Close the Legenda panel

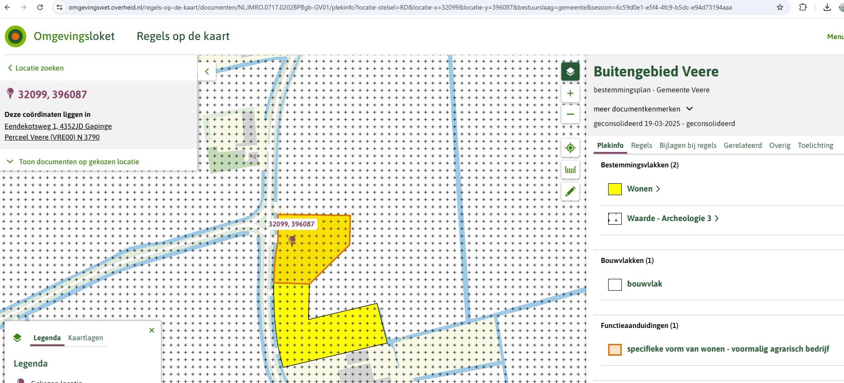point(152,330)
